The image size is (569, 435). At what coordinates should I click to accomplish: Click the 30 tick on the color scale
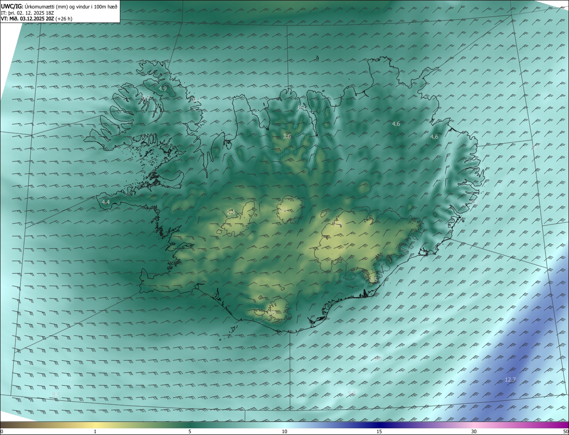474,431
